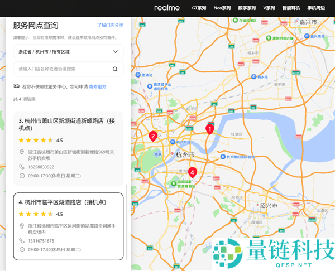
Task: Click the 嘉兴南站 station icon on map
Action: 307,36
